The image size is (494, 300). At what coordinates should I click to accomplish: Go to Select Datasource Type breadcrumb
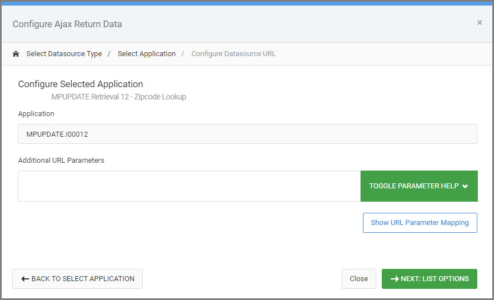pos(64,54)
